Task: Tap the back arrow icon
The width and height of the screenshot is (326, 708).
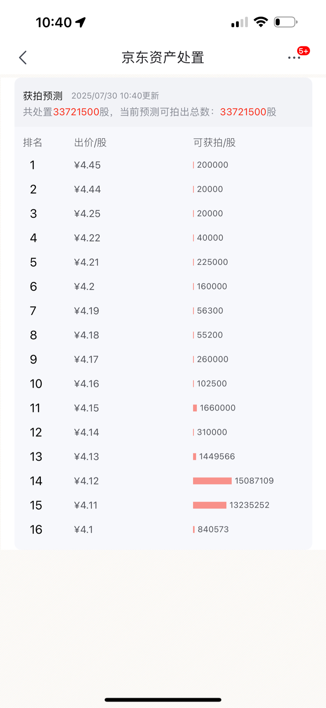Action: [x=23, y=57]
